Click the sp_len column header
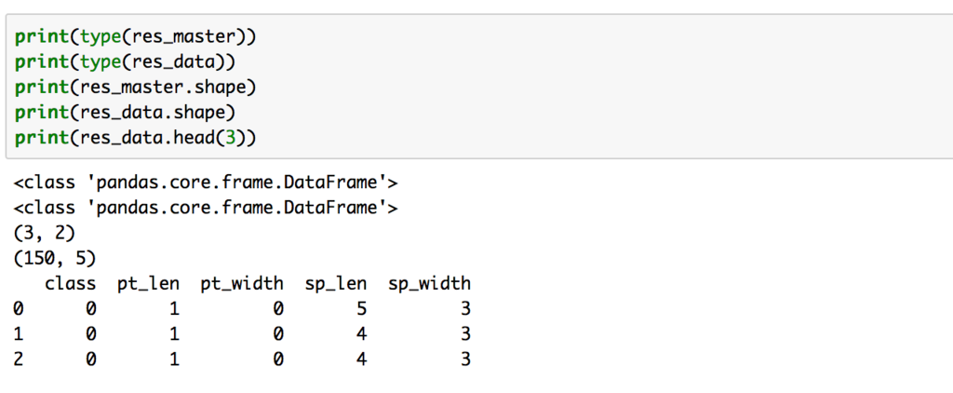Viewport: 953px width, 393px height. pyautogui.click(x=339, y=283)
